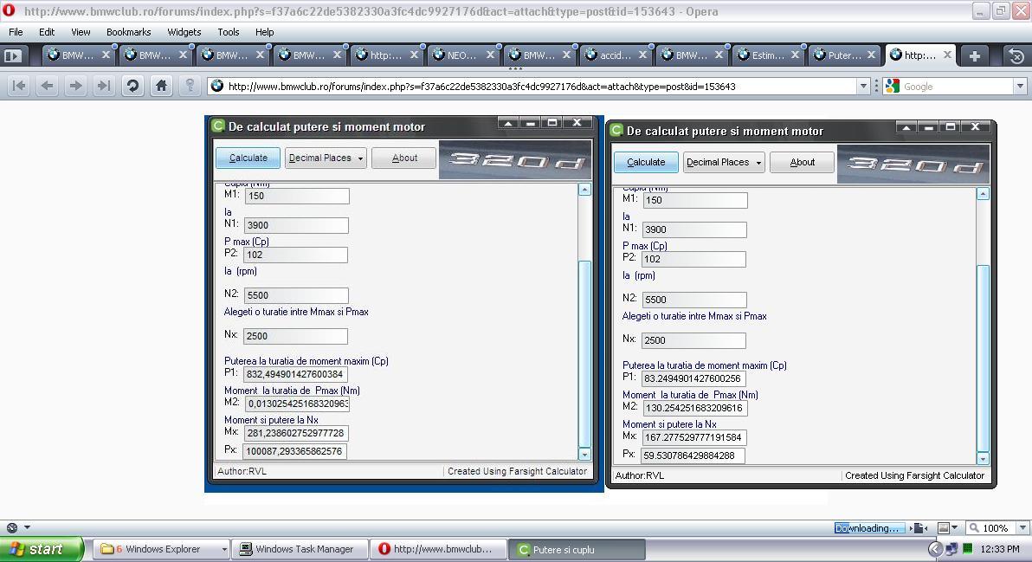Open the Bookmarks menu
The width and height of the screenshot is (1032, 562).
(x=128, y=32)
